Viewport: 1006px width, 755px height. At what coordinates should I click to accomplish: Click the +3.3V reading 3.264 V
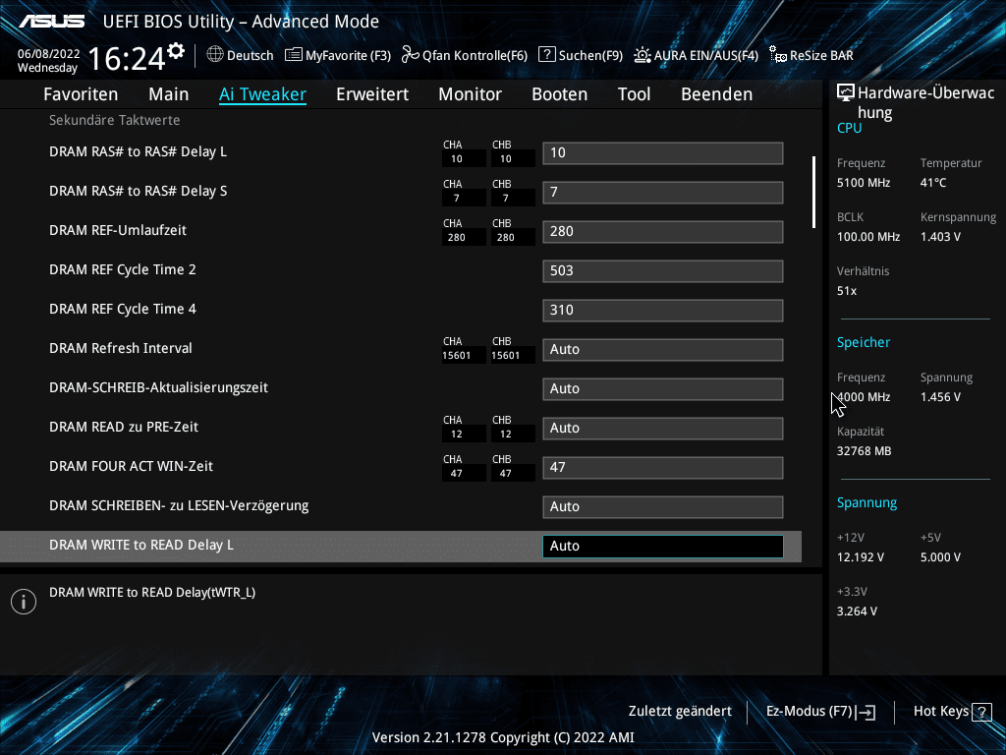[x=857, y=611]
